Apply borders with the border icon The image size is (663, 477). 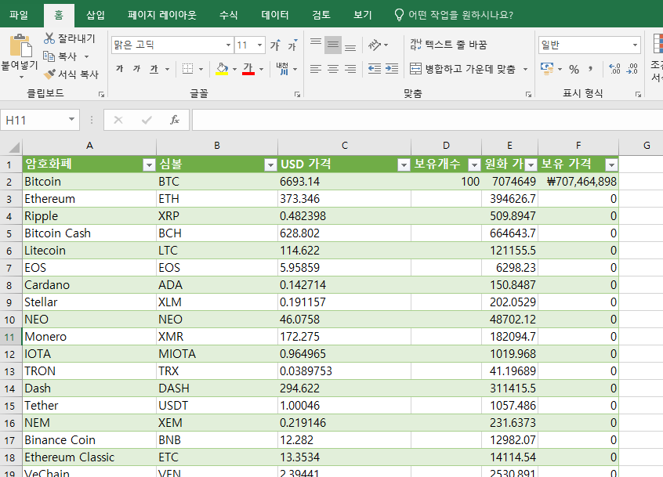pos(187,68)
